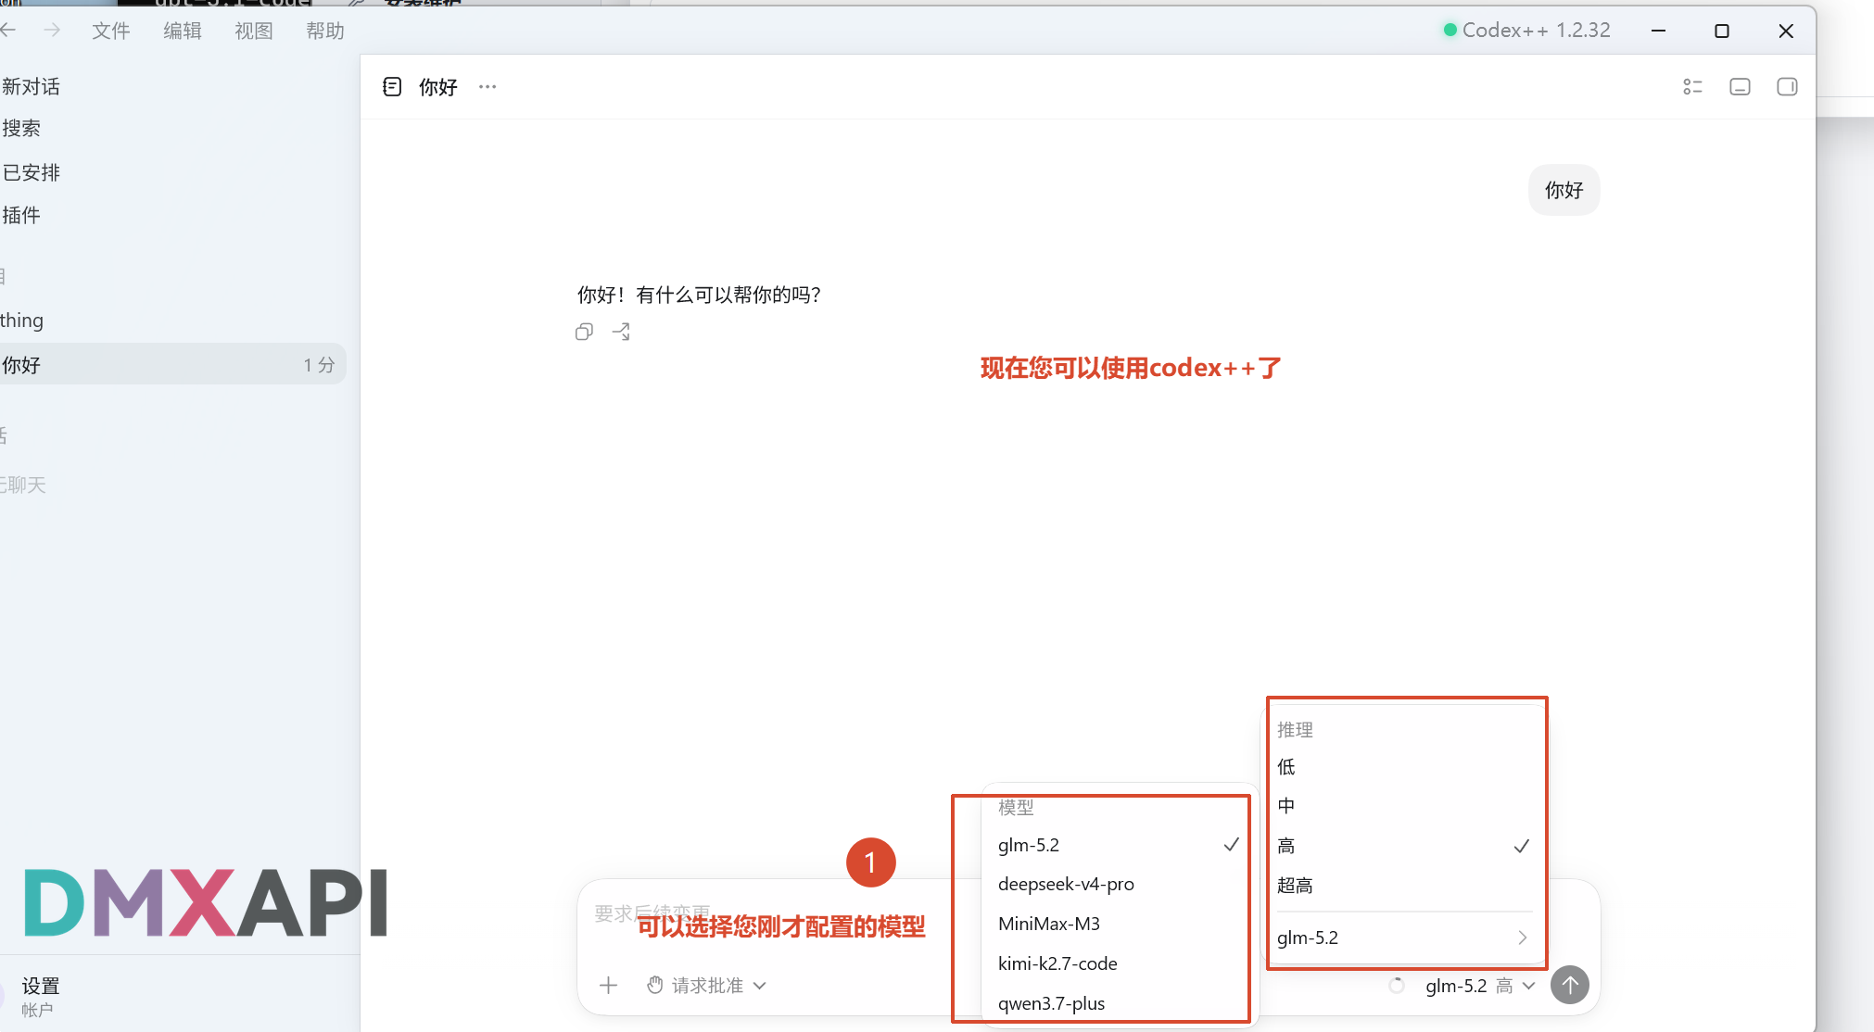Copy the assistant reply with copy icon
The width and height of the screenshot is (1874, 1032).
pos(584,332)
